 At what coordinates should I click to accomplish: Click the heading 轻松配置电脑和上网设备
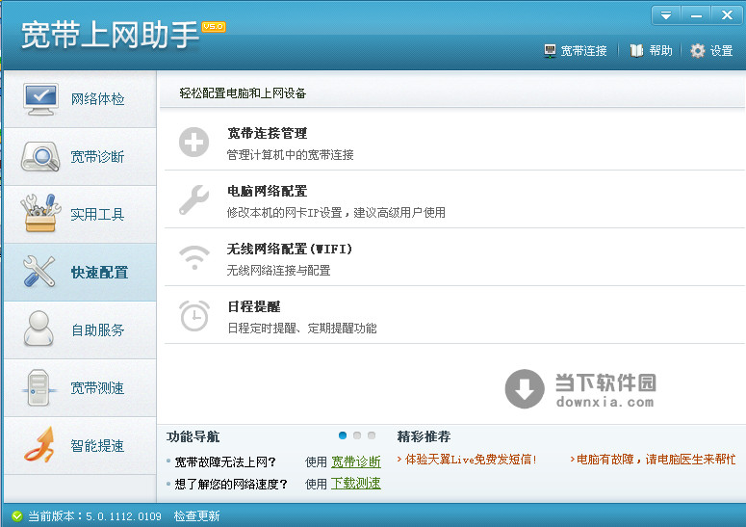tap(243, 93)
